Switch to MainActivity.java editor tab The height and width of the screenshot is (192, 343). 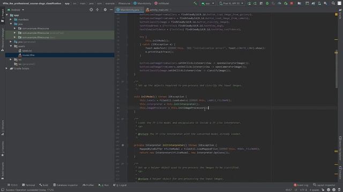129,10
